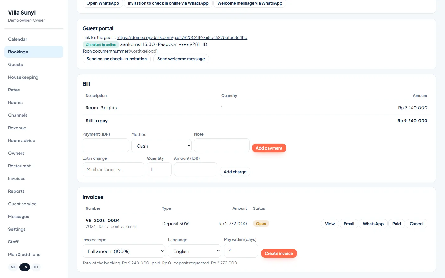Open the guest portal link

(x=182, y=37)
